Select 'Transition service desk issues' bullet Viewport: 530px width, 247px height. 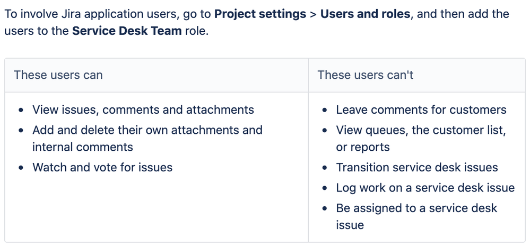tap(417, 168)
